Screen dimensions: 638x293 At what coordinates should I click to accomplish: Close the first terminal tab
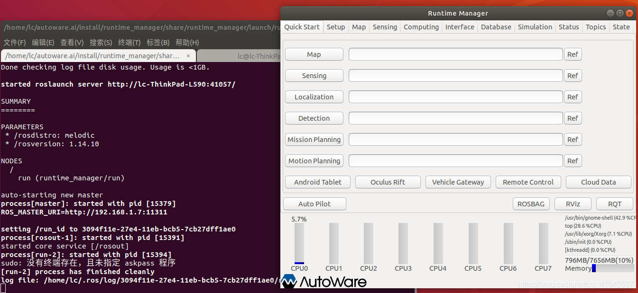[188, 56]
